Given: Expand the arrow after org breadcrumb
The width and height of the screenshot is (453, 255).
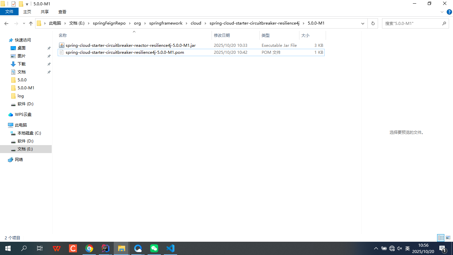Looking at the screenshot, I should click(145, 23).
